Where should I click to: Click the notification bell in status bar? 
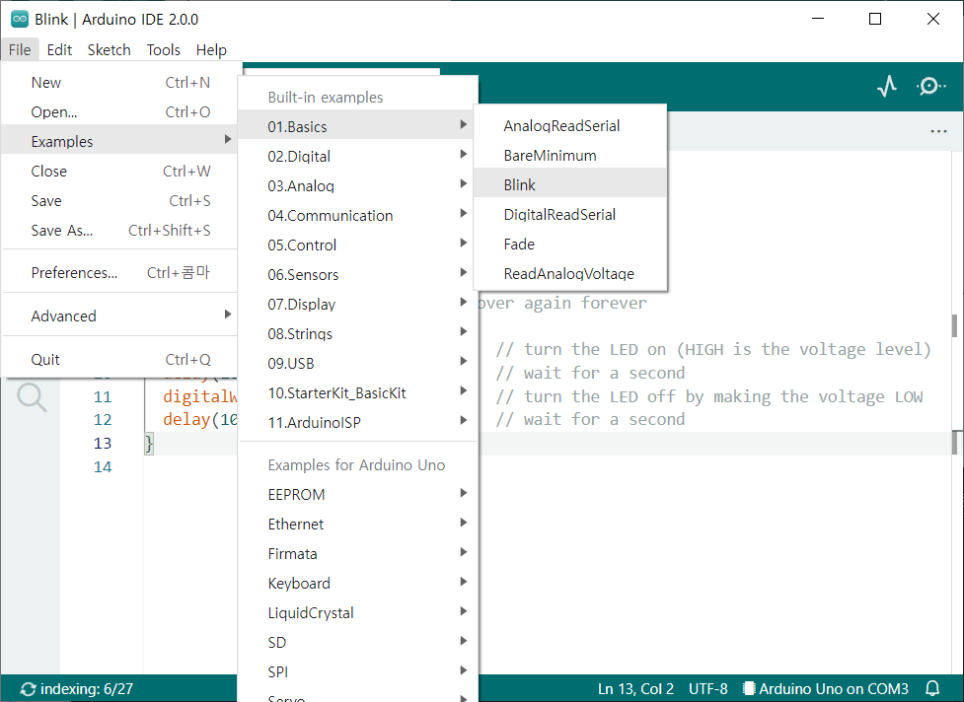[x=932, y=688]
